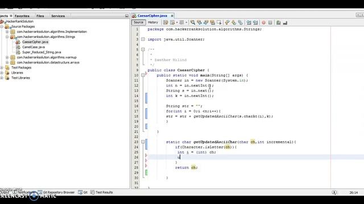Click Shift Line Left icon

249,23
